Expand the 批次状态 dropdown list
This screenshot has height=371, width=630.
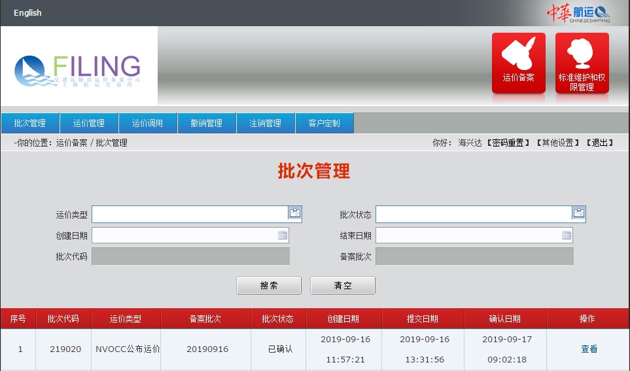(x=578, y=213)
